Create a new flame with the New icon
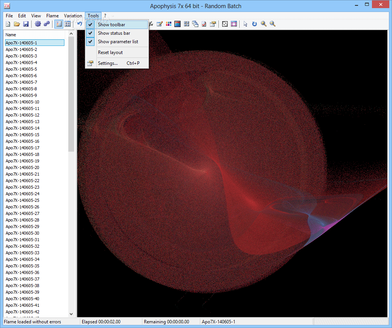 (8, 24)
